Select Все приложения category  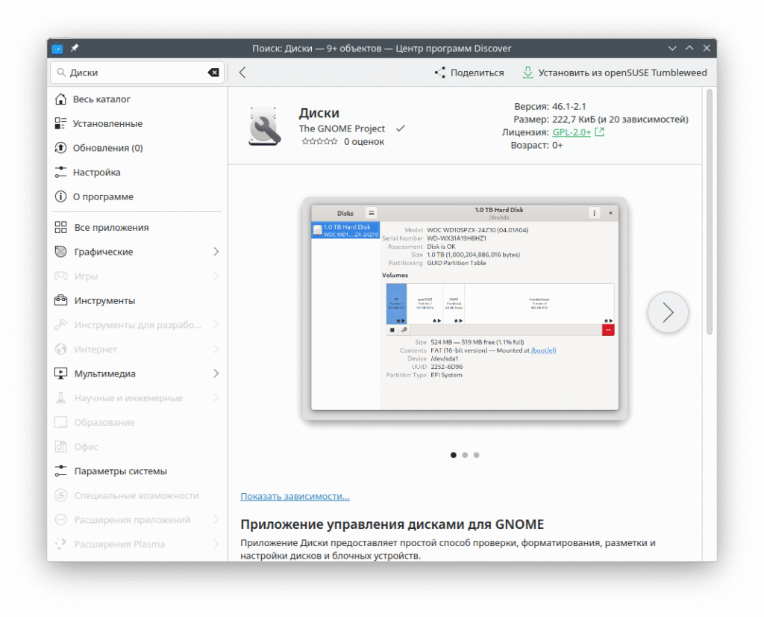pyautogui.click(x=137, y=227)
